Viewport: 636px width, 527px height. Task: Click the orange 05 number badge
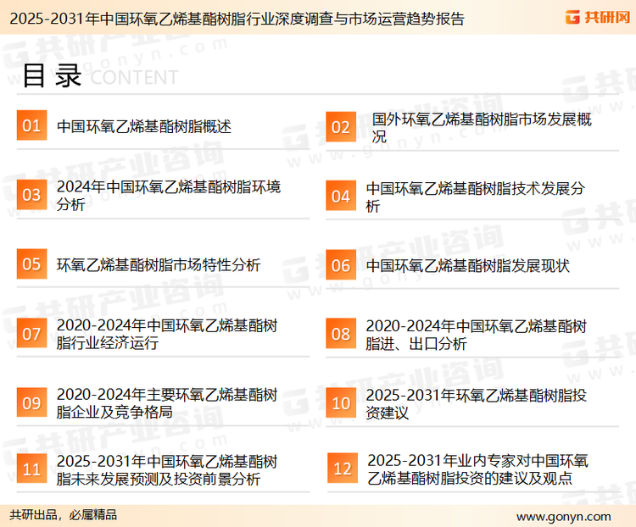click(x=31, y=263)
